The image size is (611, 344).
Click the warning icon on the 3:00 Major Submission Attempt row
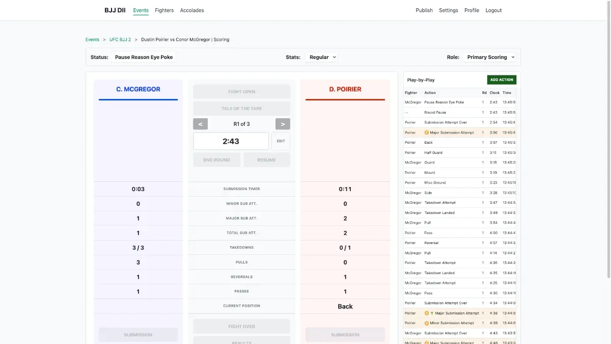click(427, 133)
